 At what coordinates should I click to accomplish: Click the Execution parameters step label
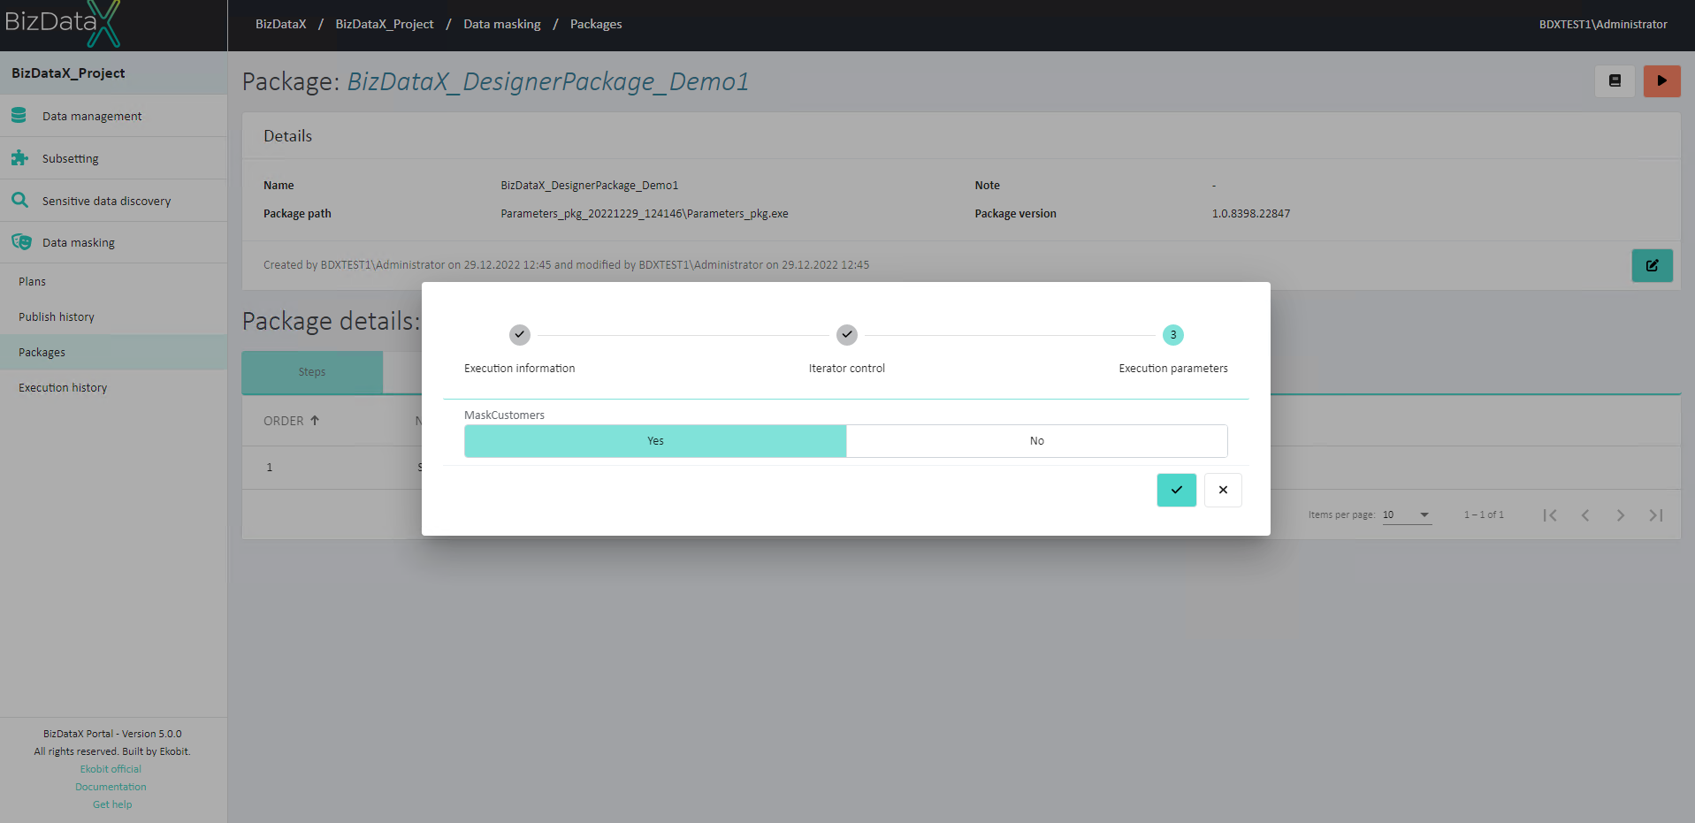pos(1173,369)
